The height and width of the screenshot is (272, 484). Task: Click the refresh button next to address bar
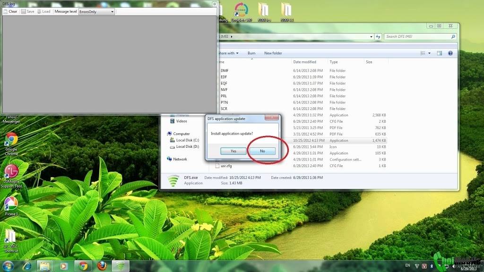[x=378, y=36]
